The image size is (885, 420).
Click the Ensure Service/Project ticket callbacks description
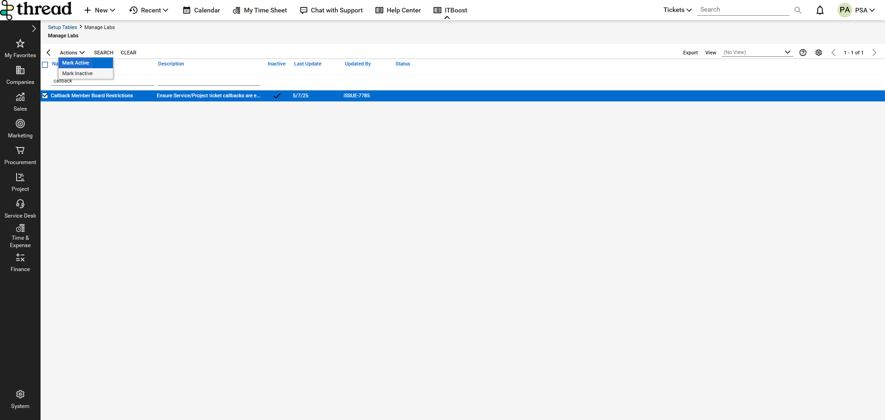coord(208,96)
